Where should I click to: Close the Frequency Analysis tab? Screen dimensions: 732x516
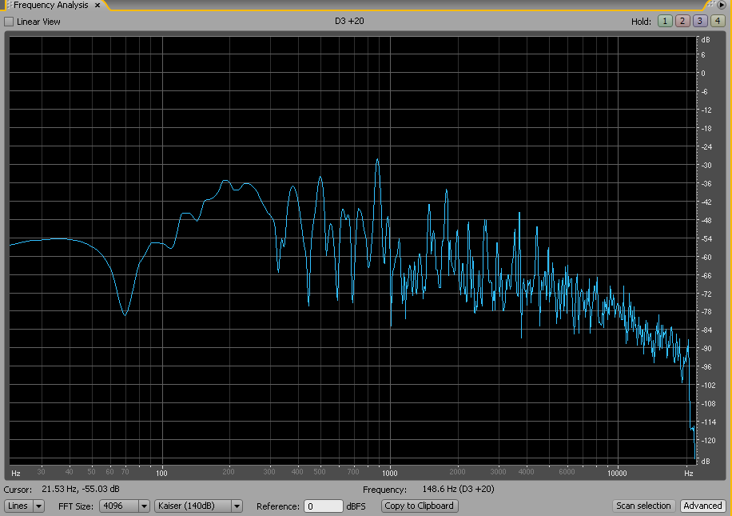coord(97,5)
